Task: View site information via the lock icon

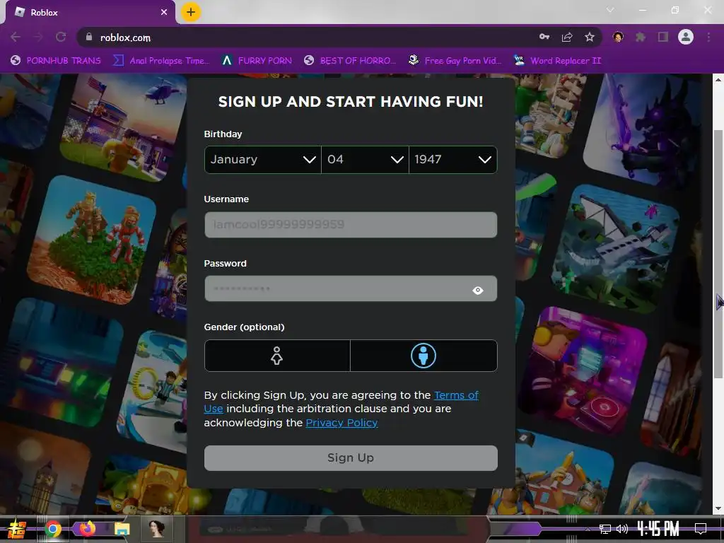Action: (89, 37)
